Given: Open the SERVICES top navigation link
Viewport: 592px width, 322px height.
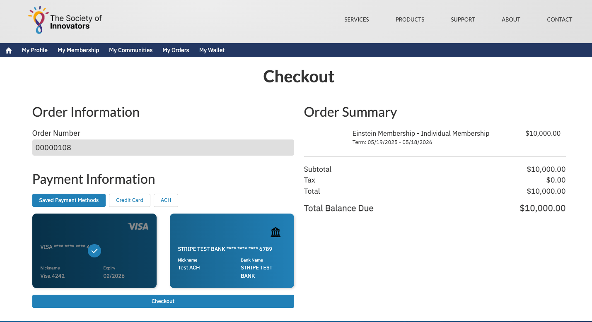Looking at the screenshot, I should click(x=357, y=19).
